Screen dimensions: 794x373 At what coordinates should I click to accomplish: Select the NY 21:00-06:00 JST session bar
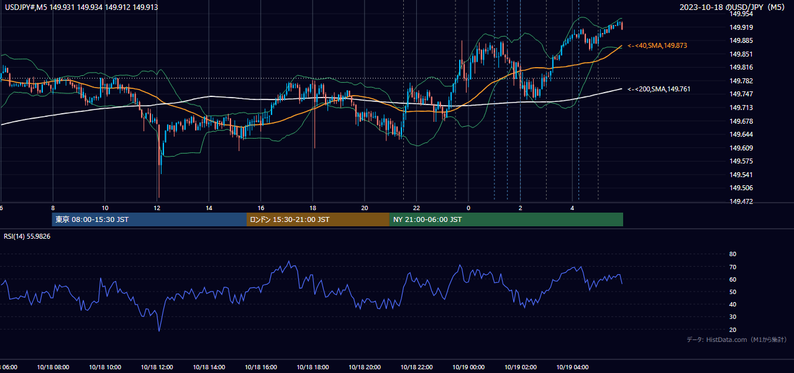click(x=506, y=219)
